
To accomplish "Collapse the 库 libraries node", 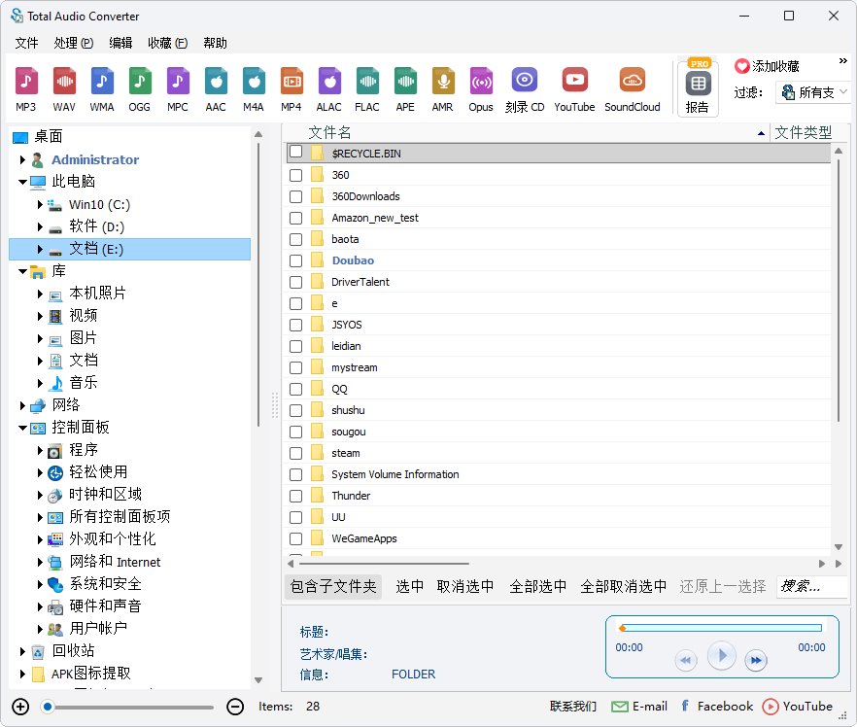I will click(22, 271).
